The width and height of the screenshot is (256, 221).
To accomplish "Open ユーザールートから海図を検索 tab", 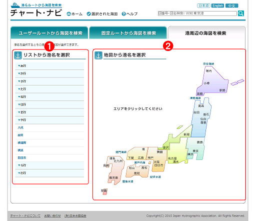I will point(49,33).
